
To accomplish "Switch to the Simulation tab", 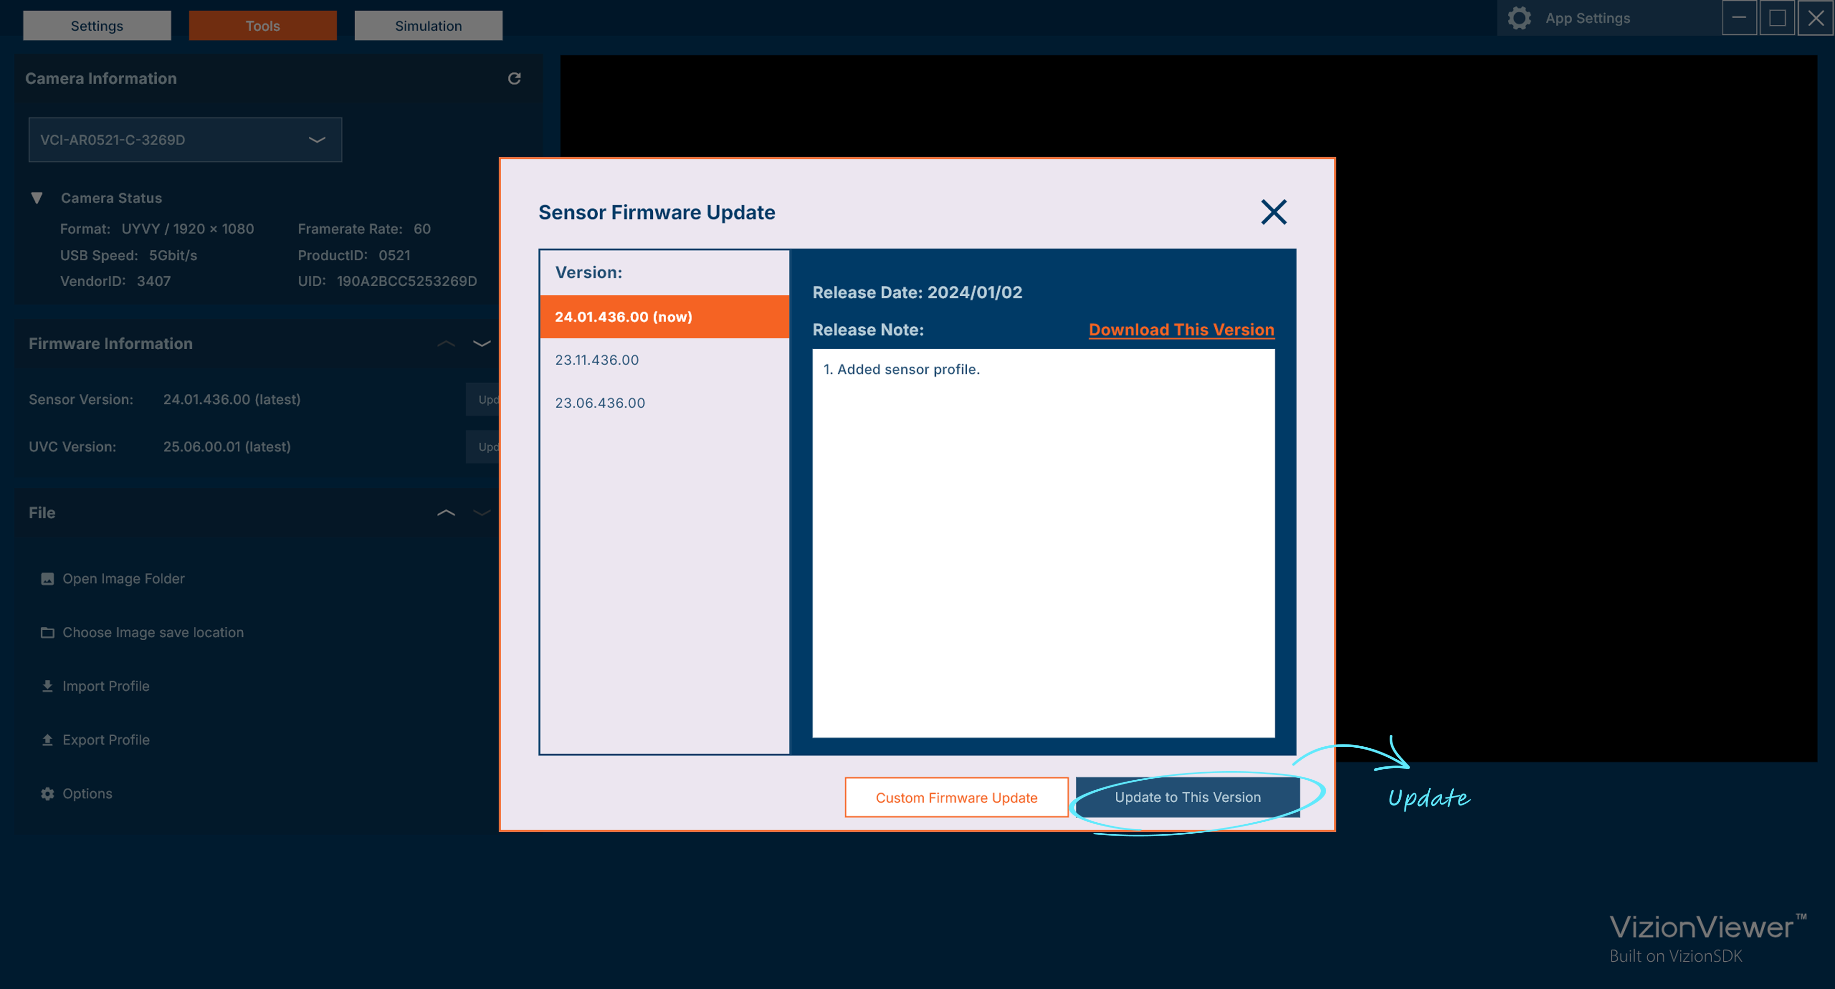I will [427, 25].
